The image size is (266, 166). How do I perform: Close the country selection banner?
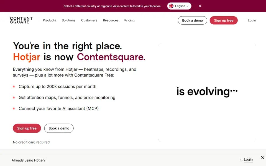coord(200,6)
